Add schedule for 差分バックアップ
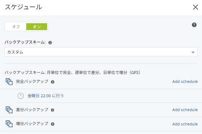This screenshot has height=134, width=202. (x=185, y=110)
